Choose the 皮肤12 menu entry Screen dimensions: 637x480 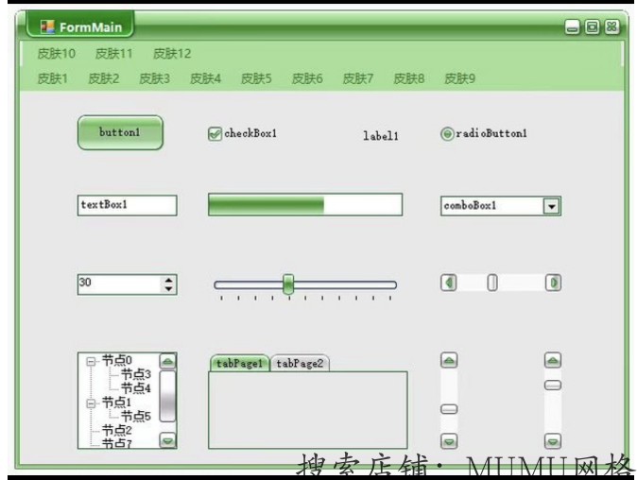172,53
